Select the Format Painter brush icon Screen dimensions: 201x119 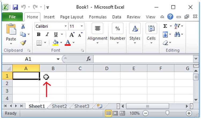click(x=23, y=43)
